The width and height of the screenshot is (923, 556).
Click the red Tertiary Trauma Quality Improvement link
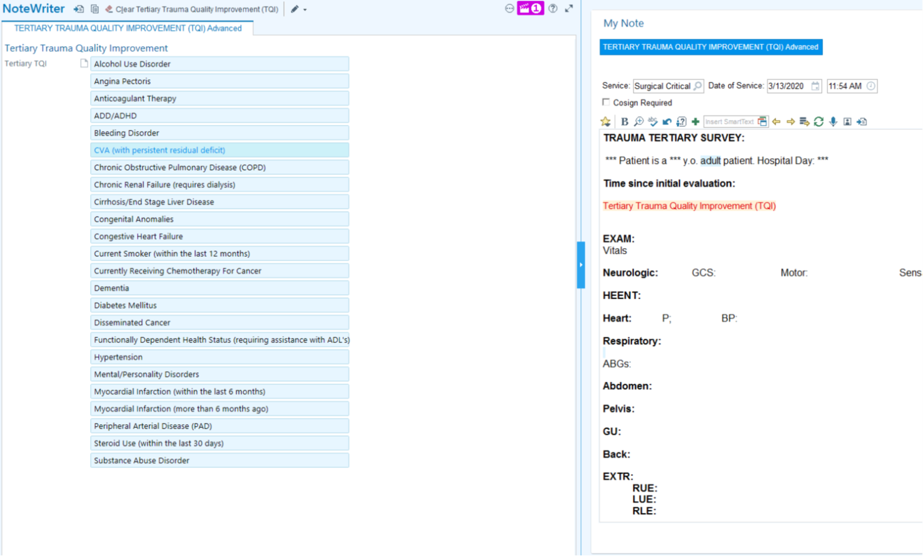(x=689, y=206)
